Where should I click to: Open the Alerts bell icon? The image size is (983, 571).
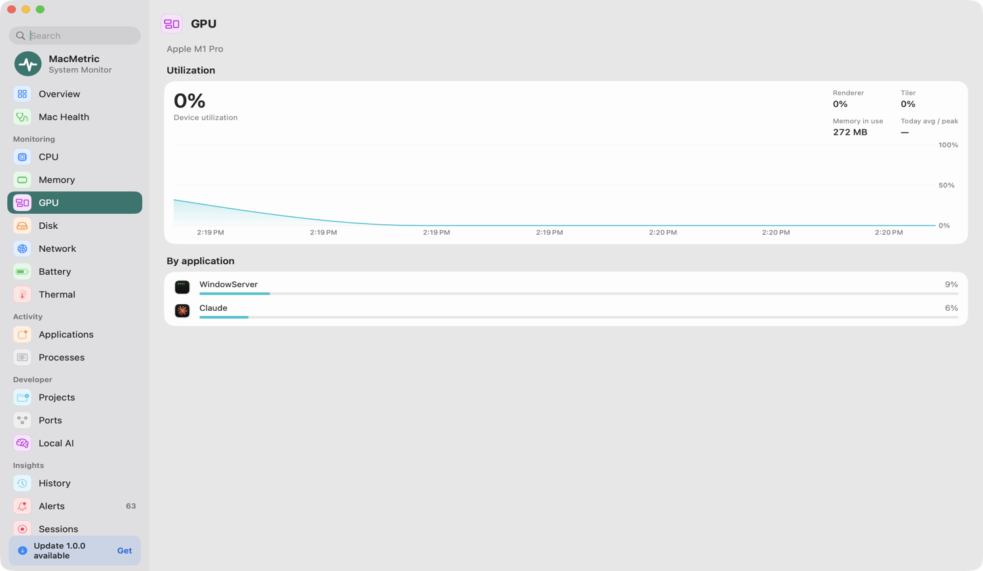pos(22,506)
